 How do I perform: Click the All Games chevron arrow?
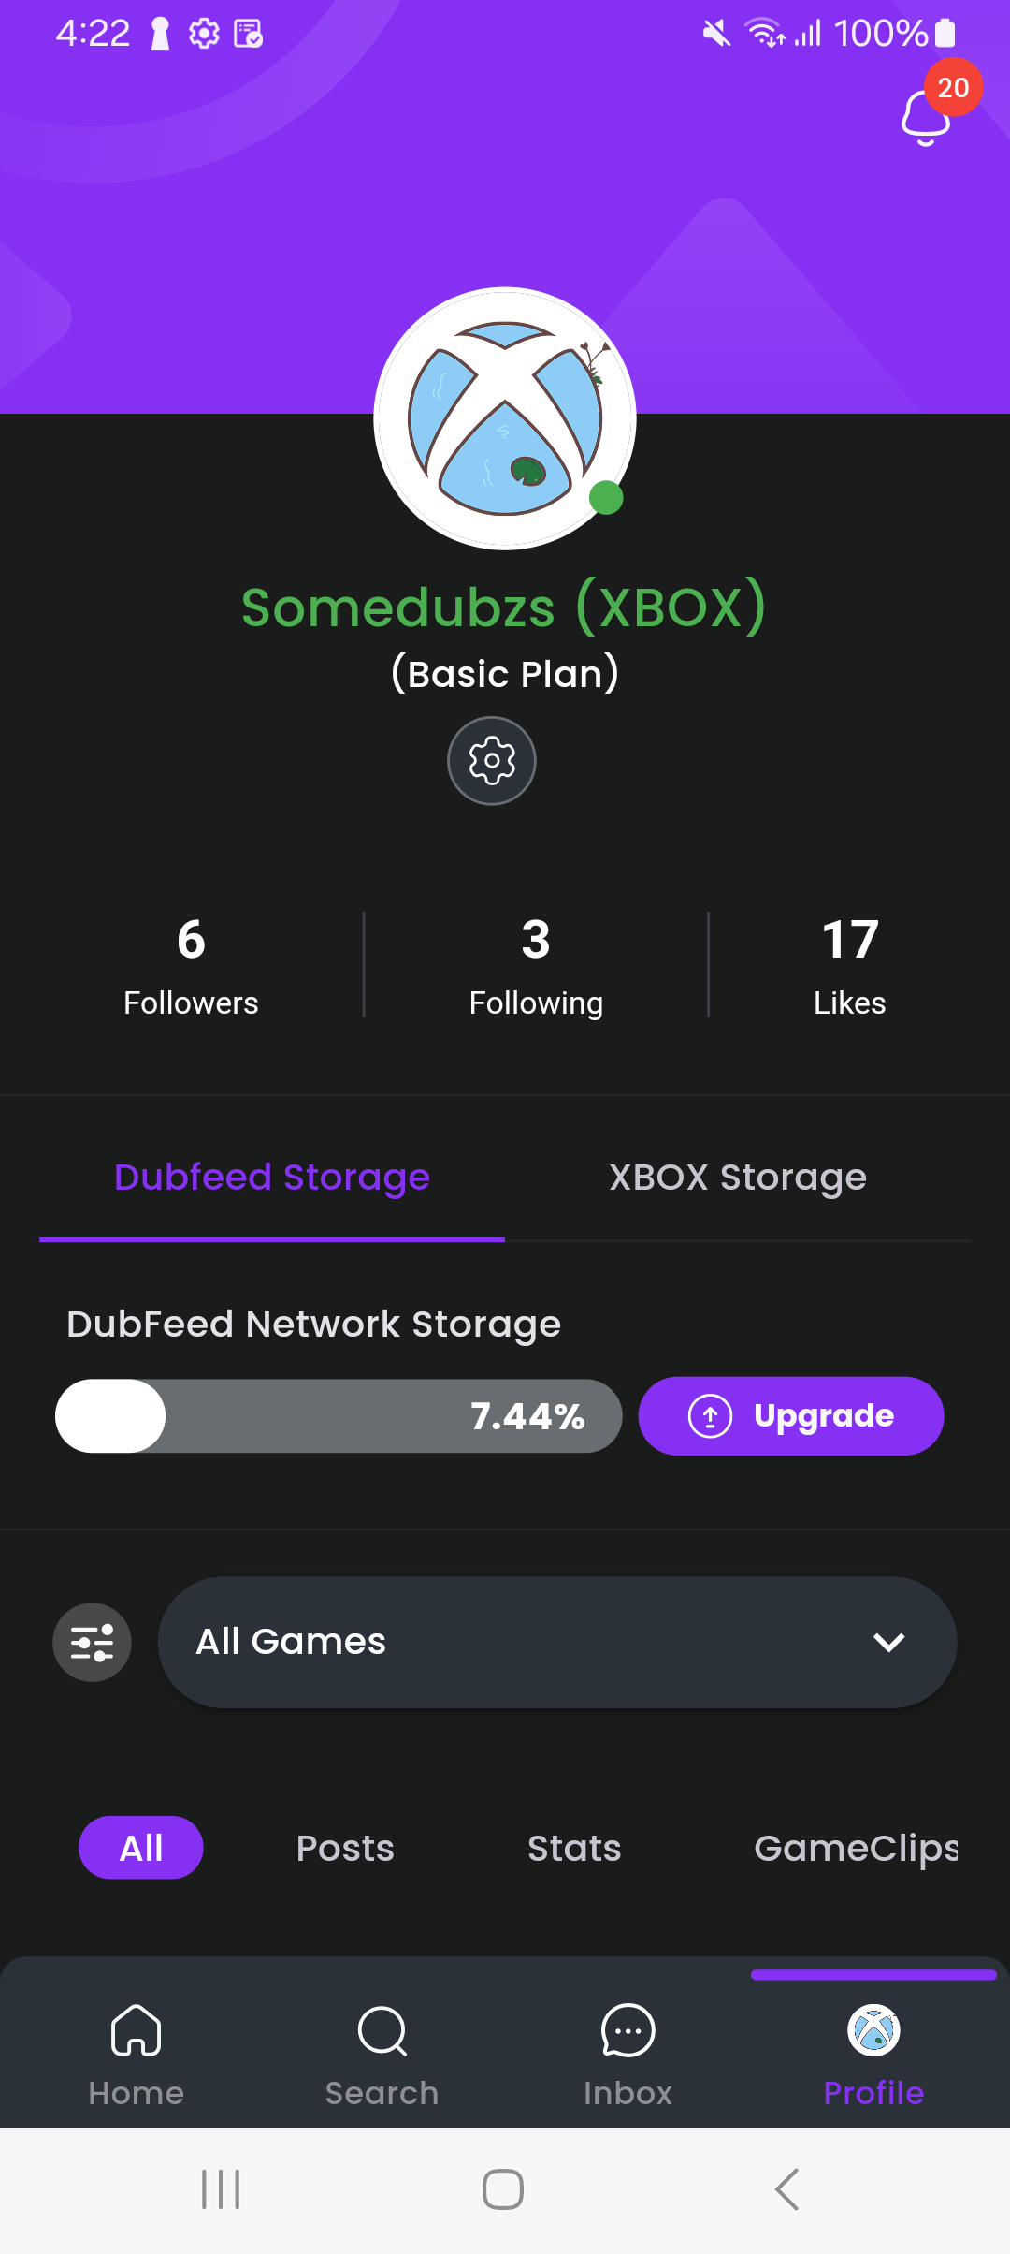[888, 1642]
